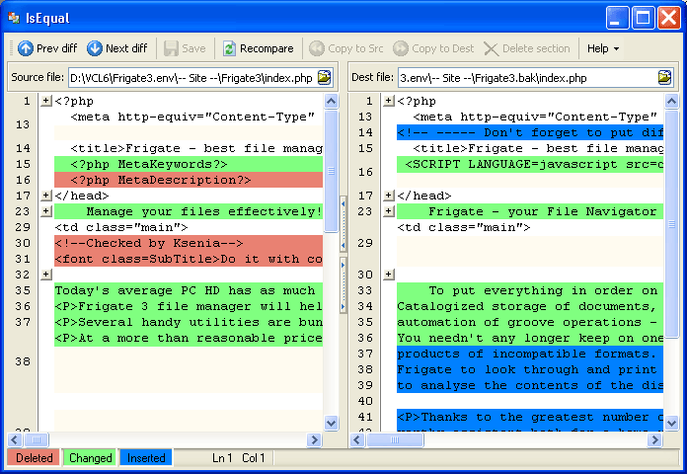Click source pane scroll left arrow
The width and height of the screenshot is (687, 474).
15,439
